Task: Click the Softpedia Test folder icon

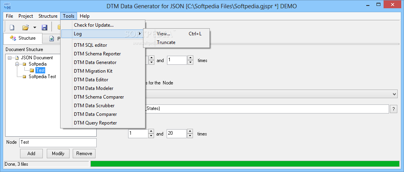Action: 24,77
